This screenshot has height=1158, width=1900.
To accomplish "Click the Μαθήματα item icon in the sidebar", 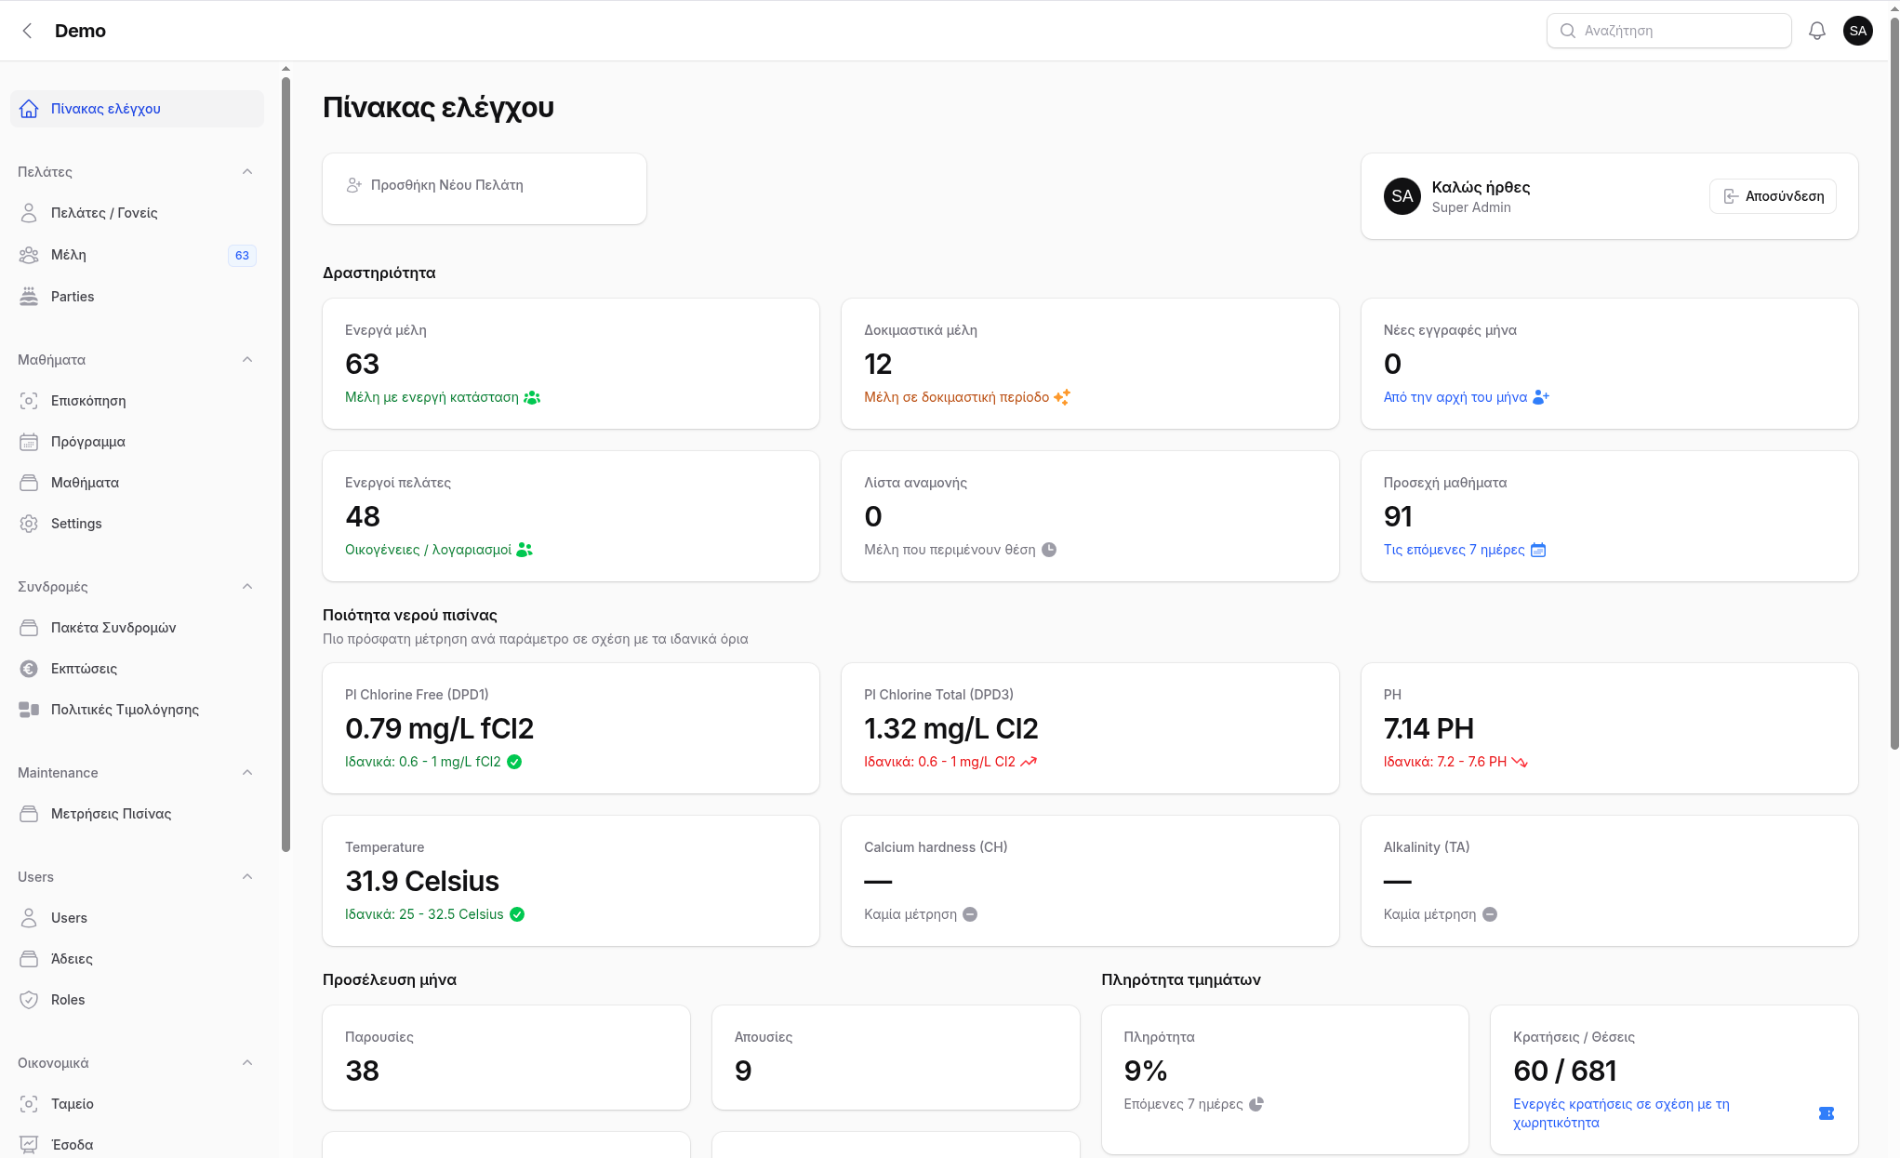I will (x=29, y=483).
